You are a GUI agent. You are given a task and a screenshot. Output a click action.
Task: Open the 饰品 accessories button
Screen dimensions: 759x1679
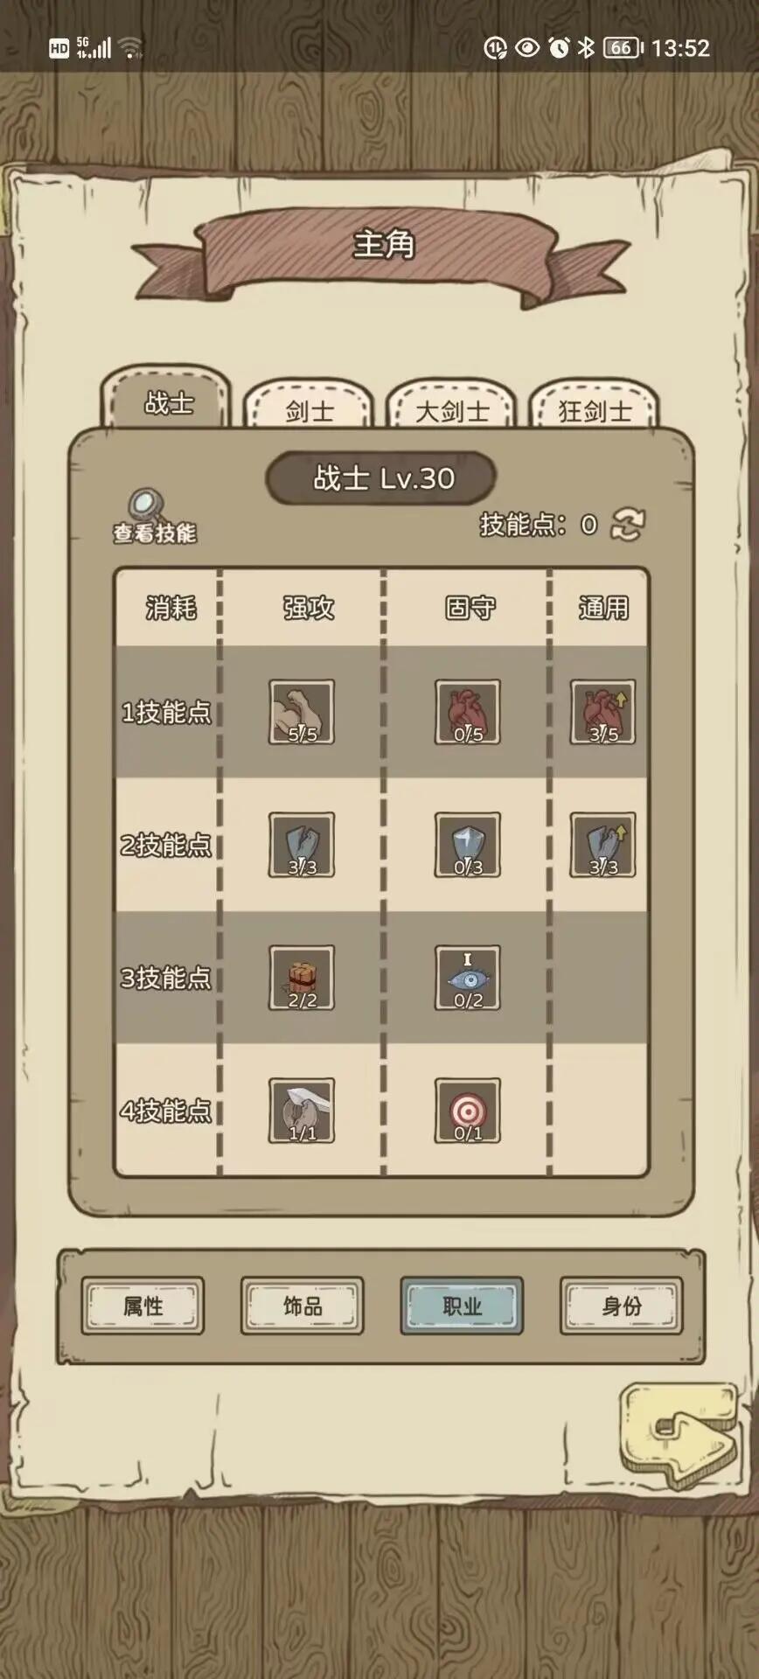coord(303,1306)
